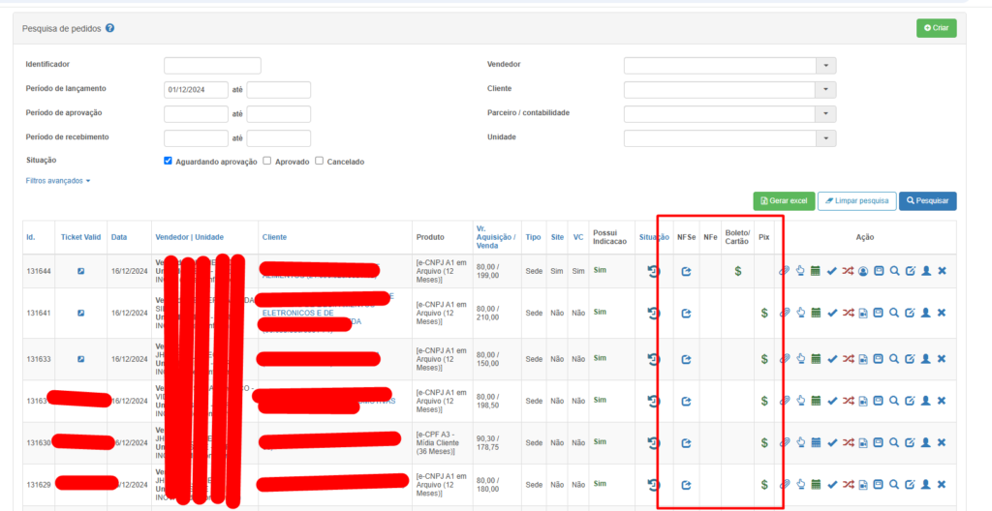Uncheck the Aguardando aprovação checkbox
Screen dimensions: 992x511
coord(169,161)
